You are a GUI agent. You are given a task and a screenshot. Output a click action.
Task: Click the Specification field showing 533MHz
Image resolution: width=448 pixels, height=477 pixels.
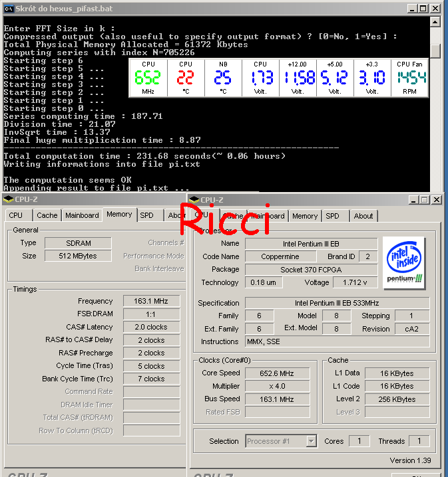(x=337, y=303)
